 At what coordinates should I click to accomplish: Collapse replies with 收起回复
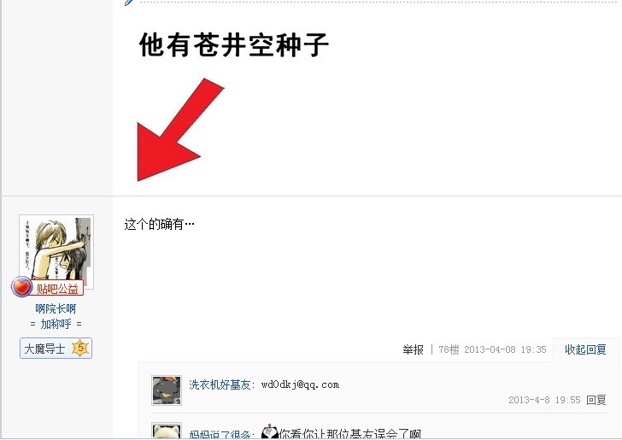[585, 349]
